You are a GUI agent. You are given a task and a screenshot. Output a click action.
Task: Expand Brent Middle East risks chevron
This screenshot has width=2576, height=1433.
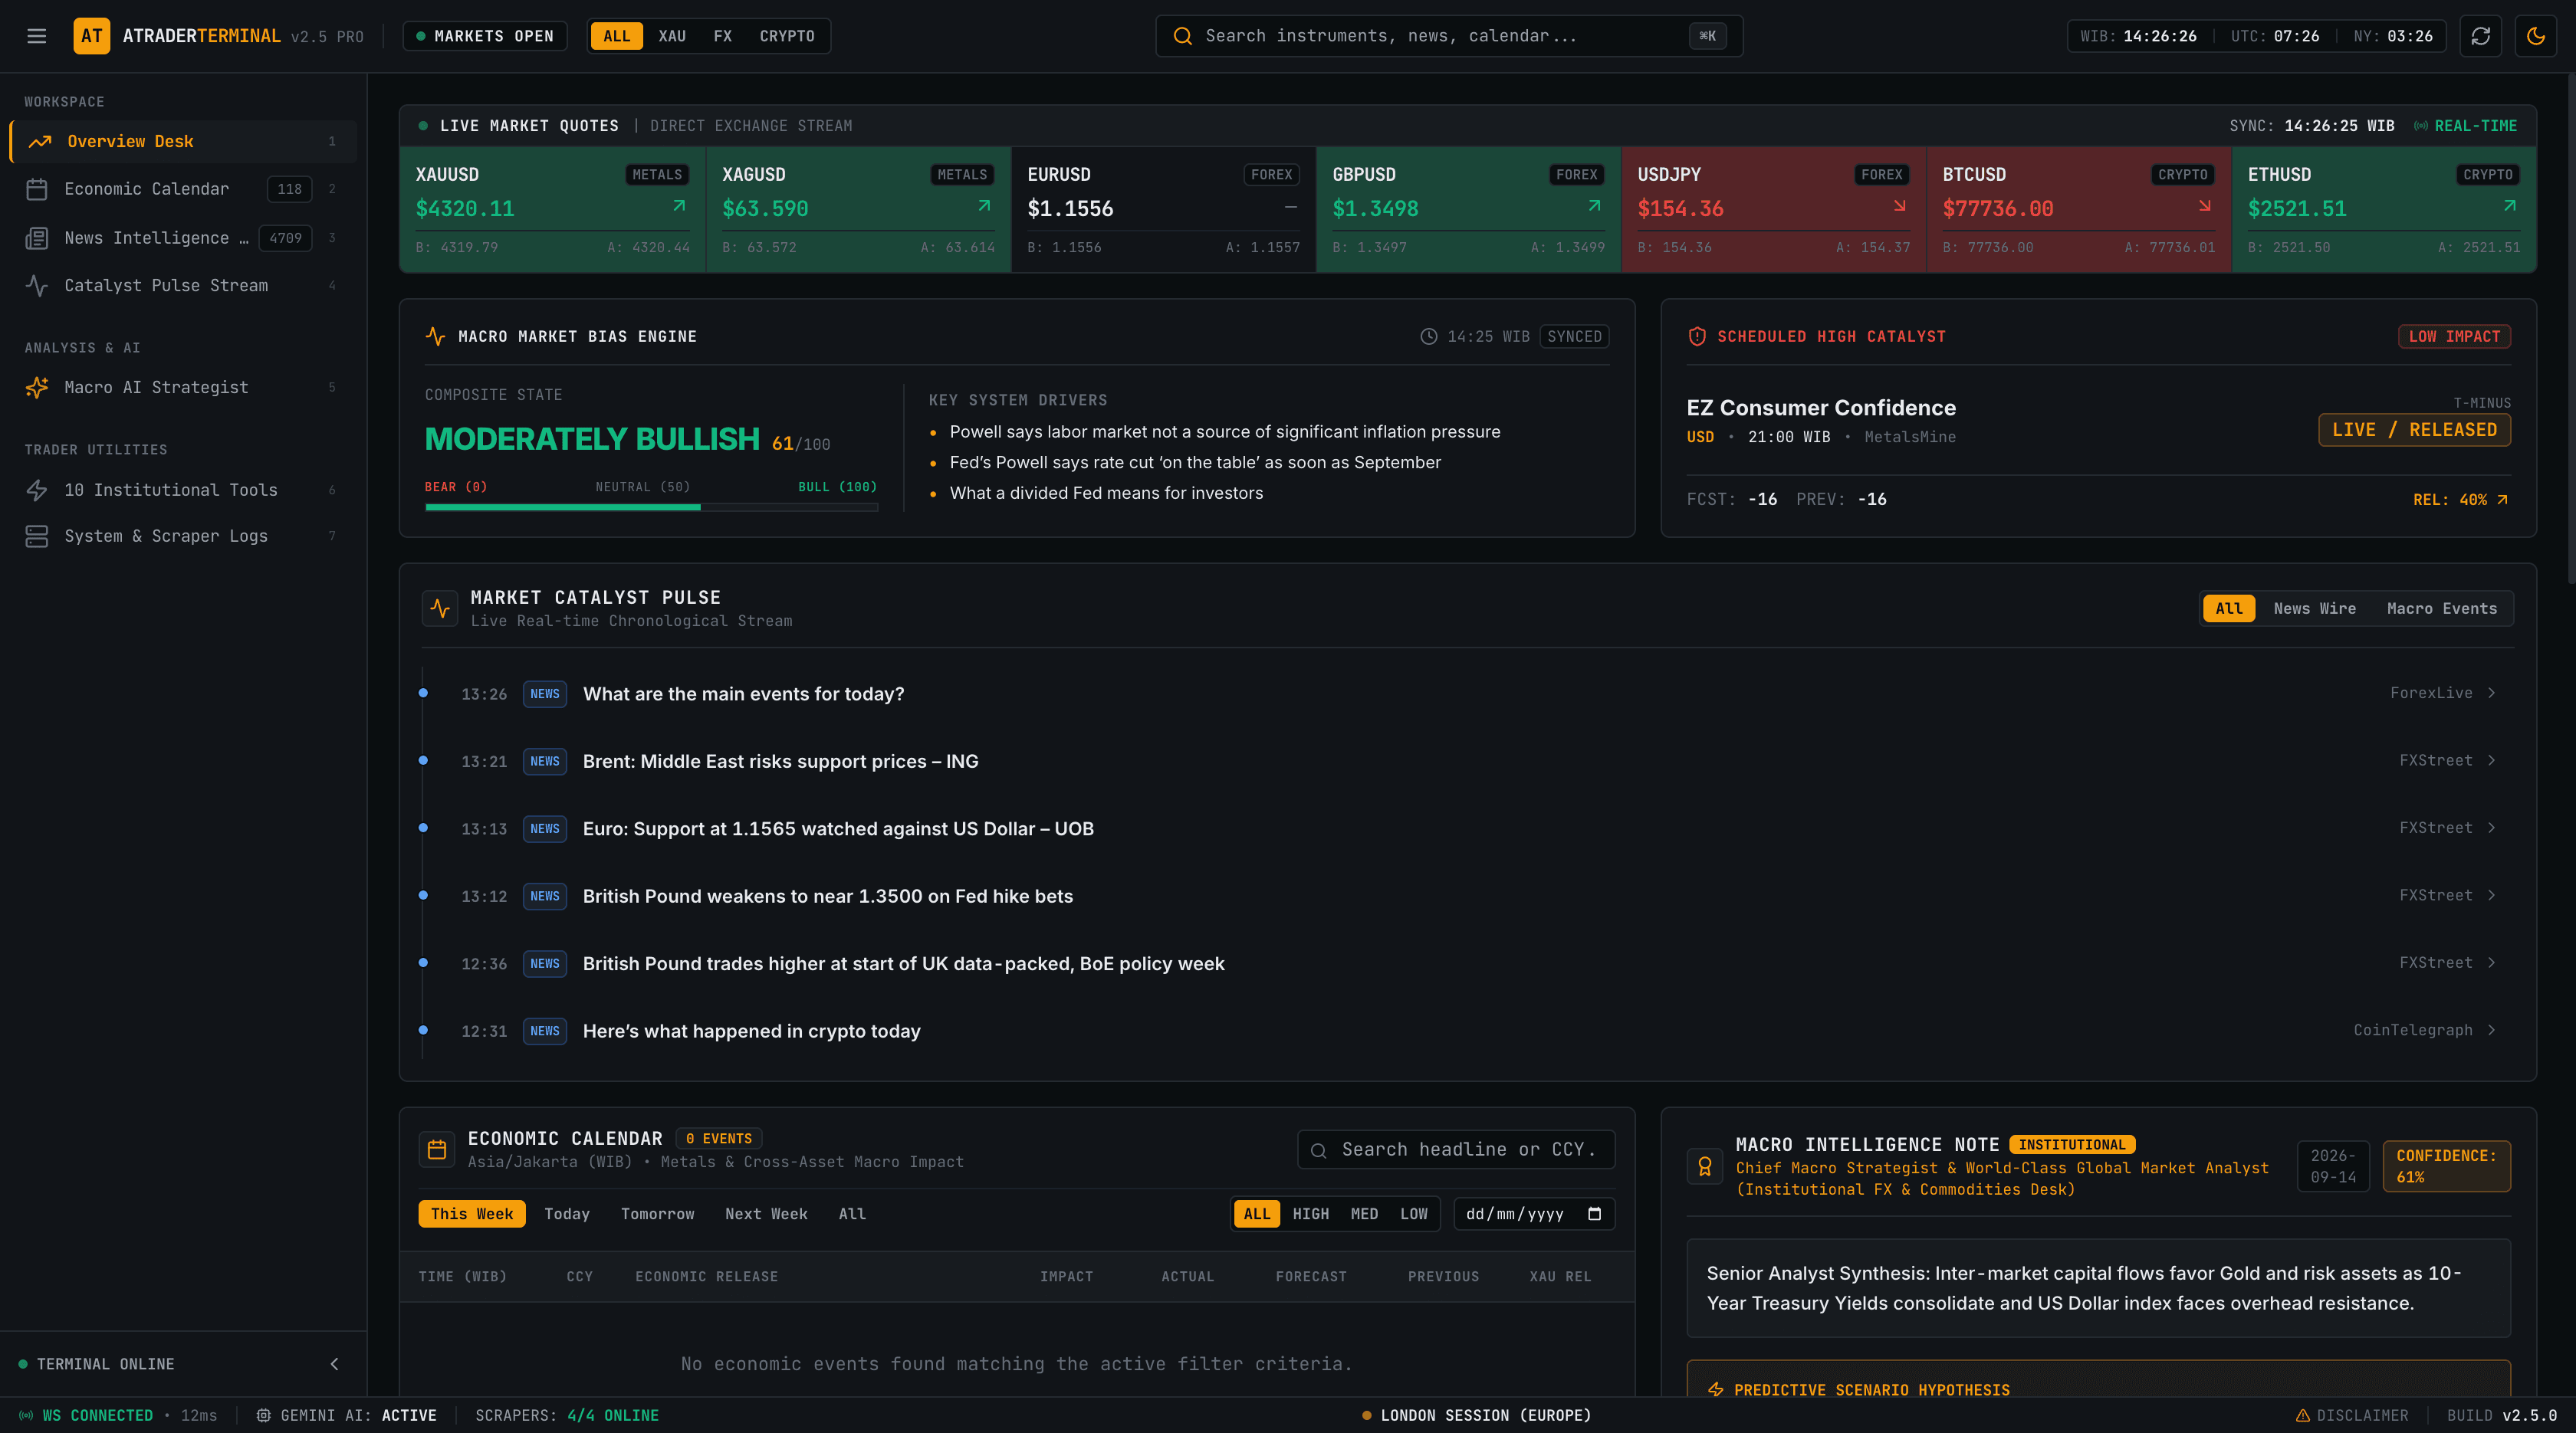(2491, 760)
